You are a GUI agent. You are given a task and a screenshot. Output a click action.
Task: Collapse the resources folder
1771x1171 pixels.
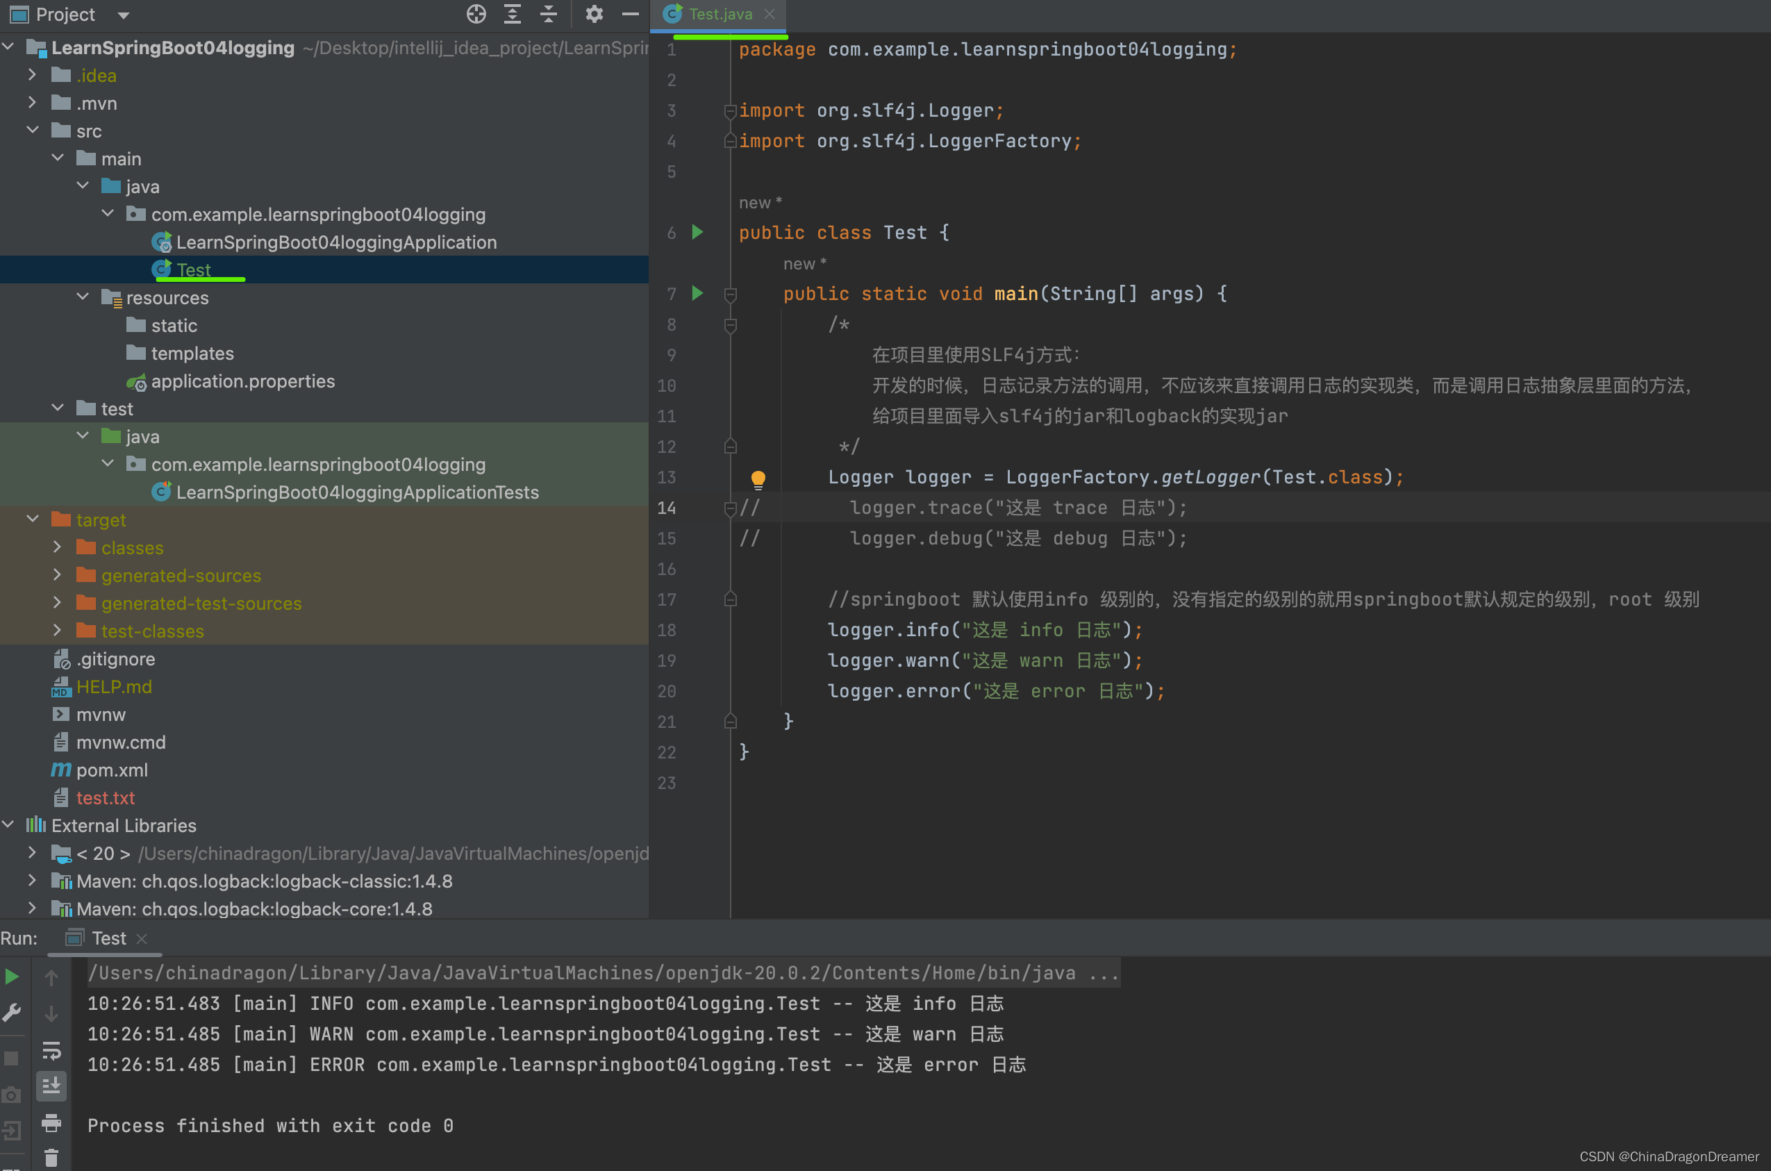pos(82,297)
